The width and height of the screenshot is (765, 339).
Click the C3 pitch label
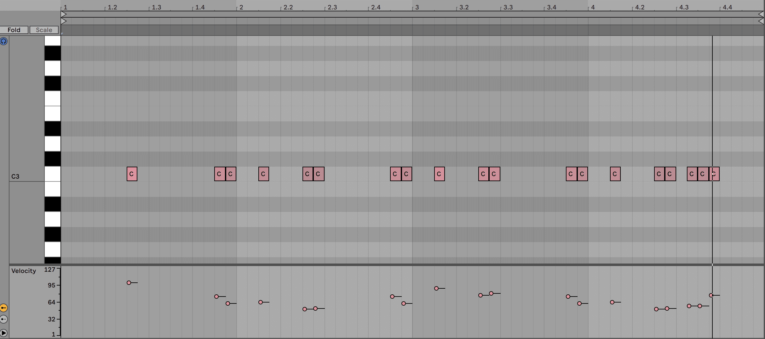click(15, 176)
